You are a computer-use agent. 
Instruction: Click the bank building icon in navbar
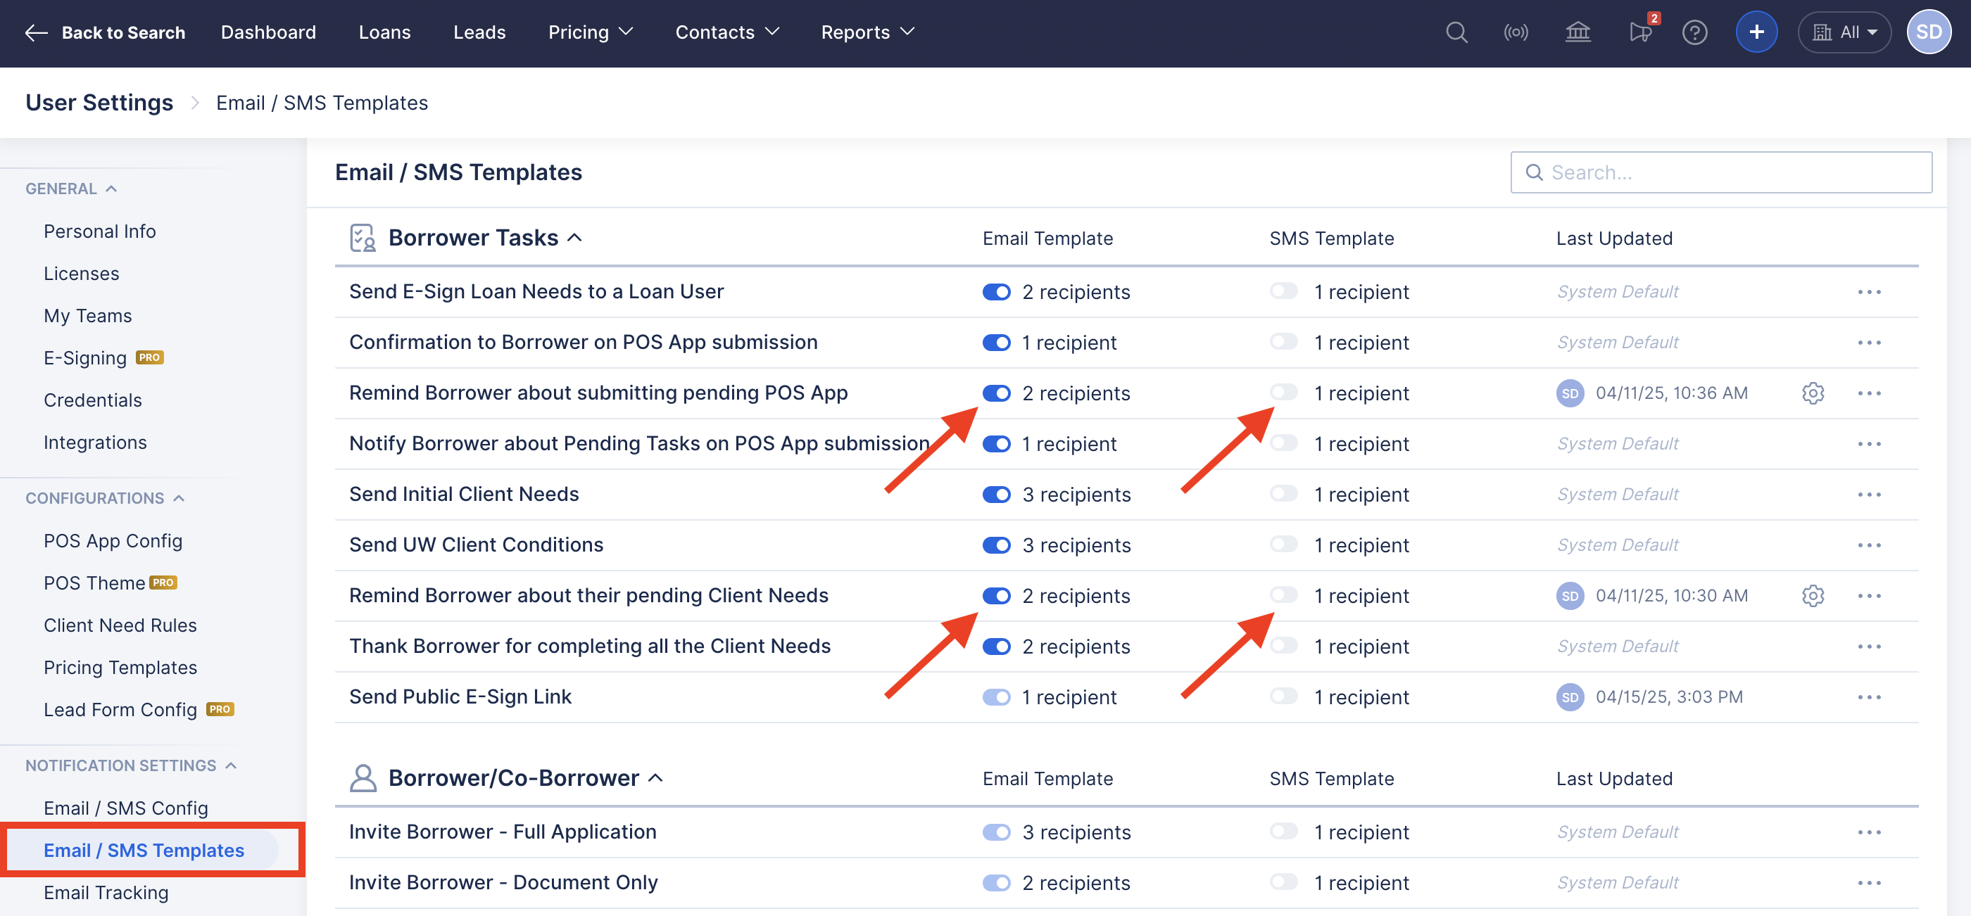pos(1578,32)
